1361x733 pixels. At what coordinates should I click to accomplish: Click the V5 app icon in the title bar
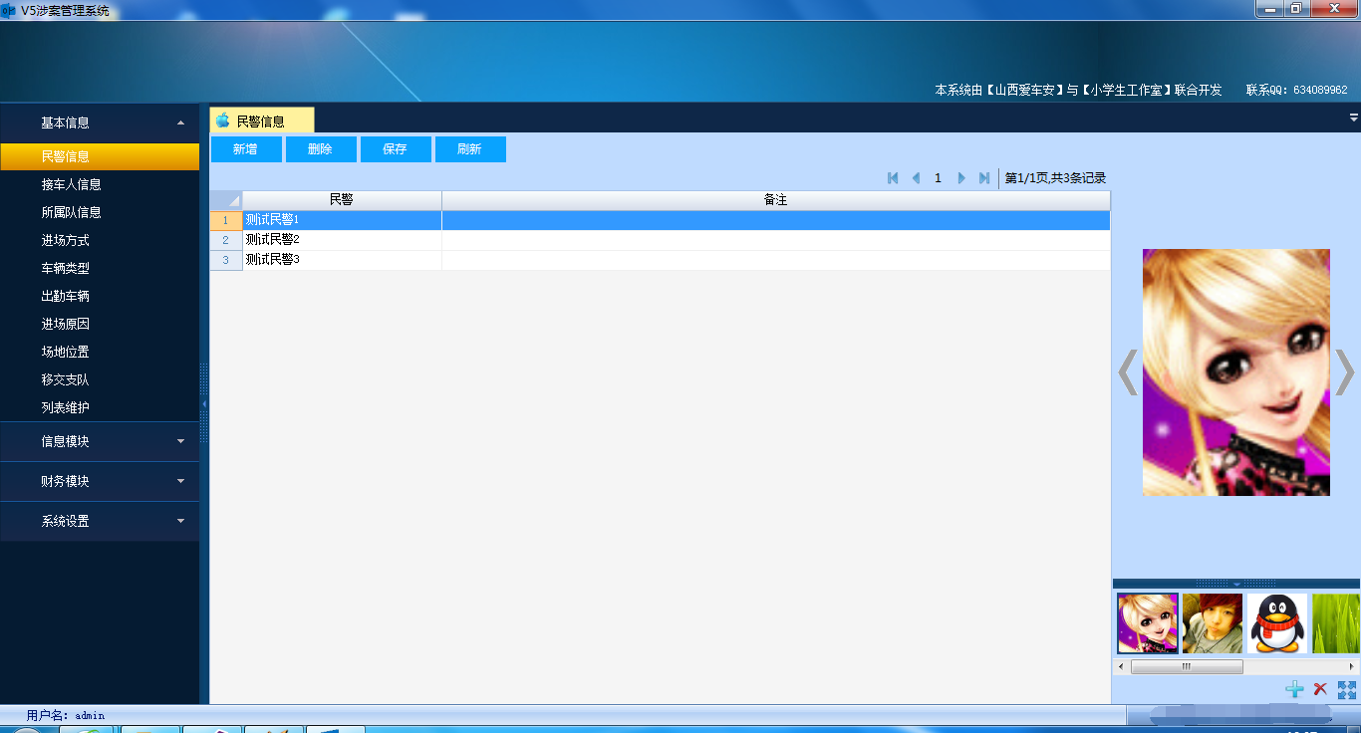[8, 11]
